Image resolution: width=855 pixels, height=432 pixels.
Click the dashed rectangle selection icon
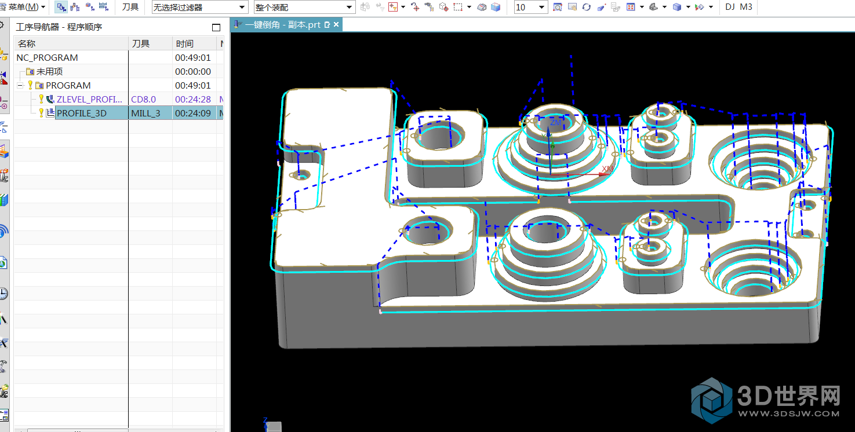pyautogui.click(x=458, y=7)
